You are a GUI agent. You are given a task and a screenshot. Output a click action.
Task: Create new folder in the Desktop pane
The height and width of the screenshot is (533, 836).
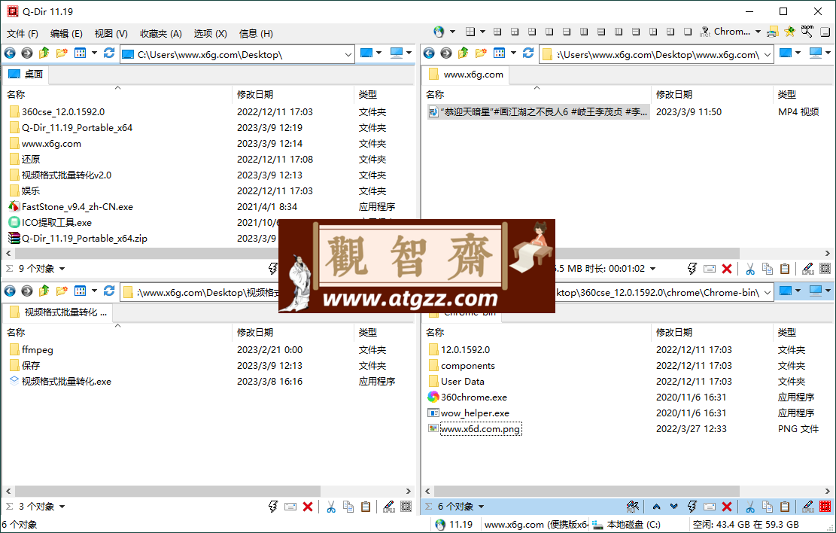[x=62, y=53]
